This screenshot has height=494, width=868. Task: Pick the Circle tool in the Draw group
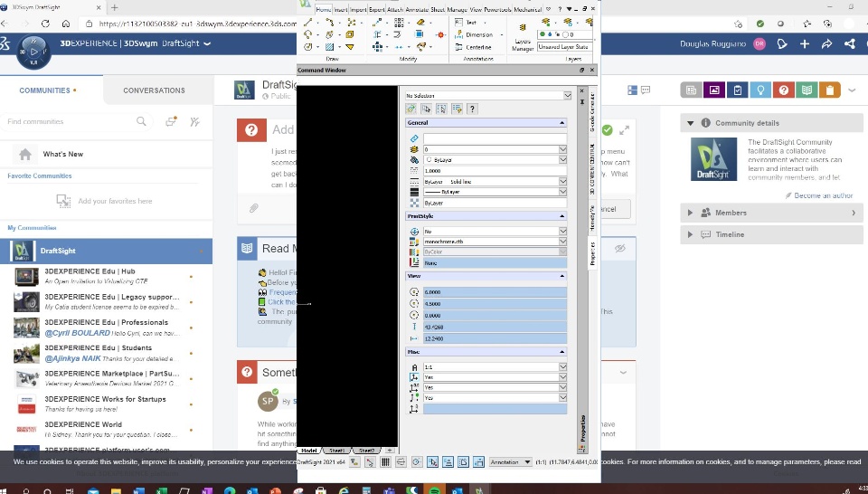(x=308, y=47)
